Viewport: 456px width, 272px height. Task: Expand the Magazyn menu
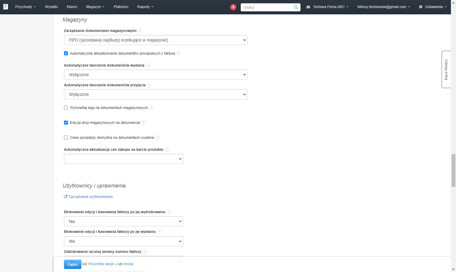95,7
